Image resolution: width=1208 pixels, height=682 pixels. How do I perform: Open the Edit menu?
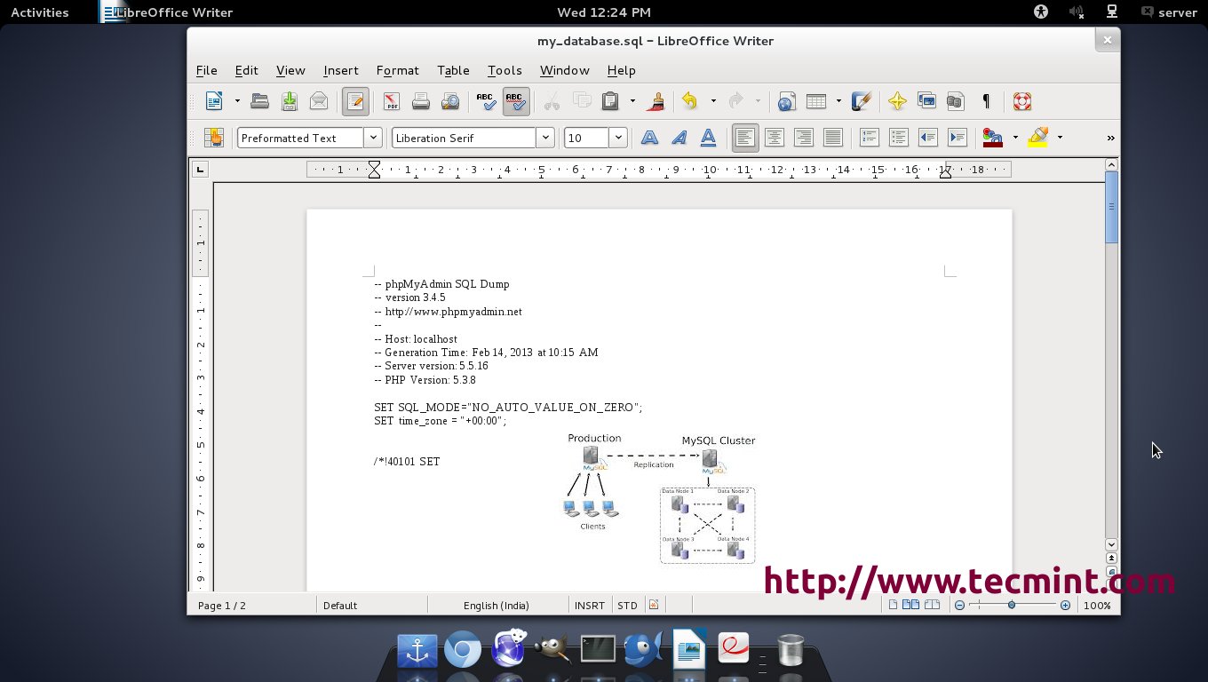246,70
